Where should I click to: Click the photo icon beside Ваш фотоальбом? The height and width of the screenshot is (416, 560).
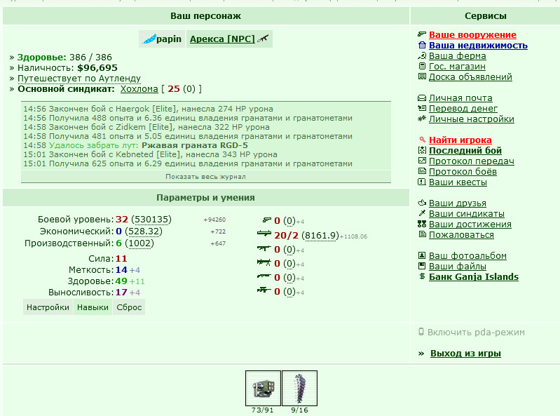click(422, 255)
